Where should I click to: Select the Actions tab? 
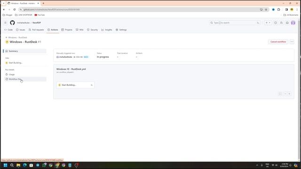(53, 30)
